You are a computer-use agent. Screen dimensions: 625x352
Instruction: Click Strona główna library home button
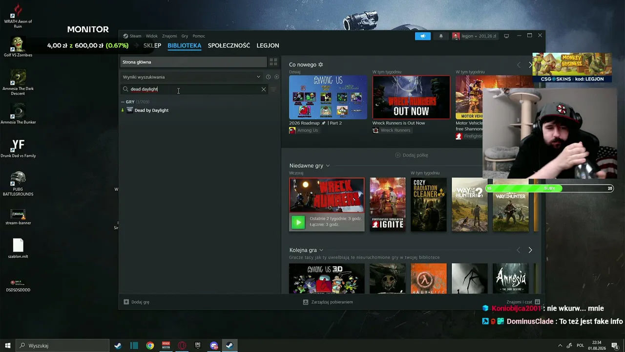pyautogui.click(x=194, y=62)
